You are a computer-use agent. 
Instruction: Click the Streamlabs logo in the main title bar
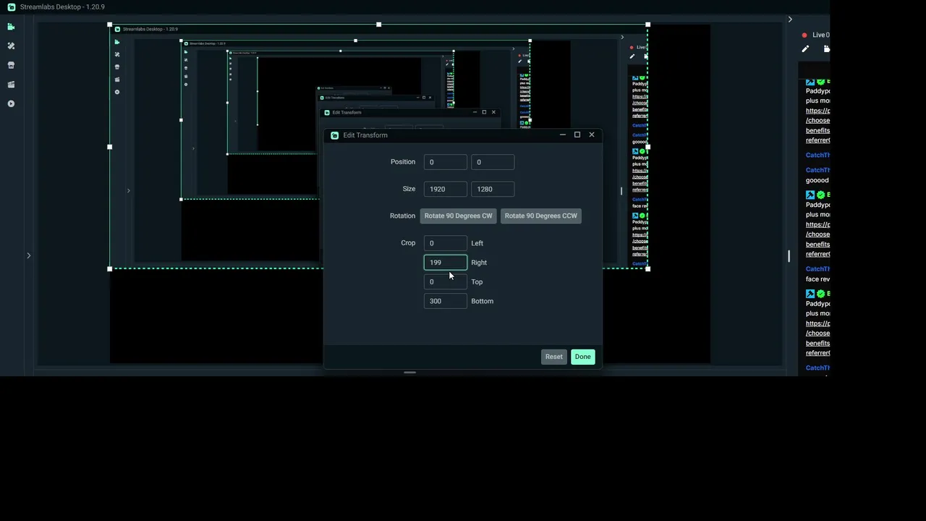click(x=11, y=7)
